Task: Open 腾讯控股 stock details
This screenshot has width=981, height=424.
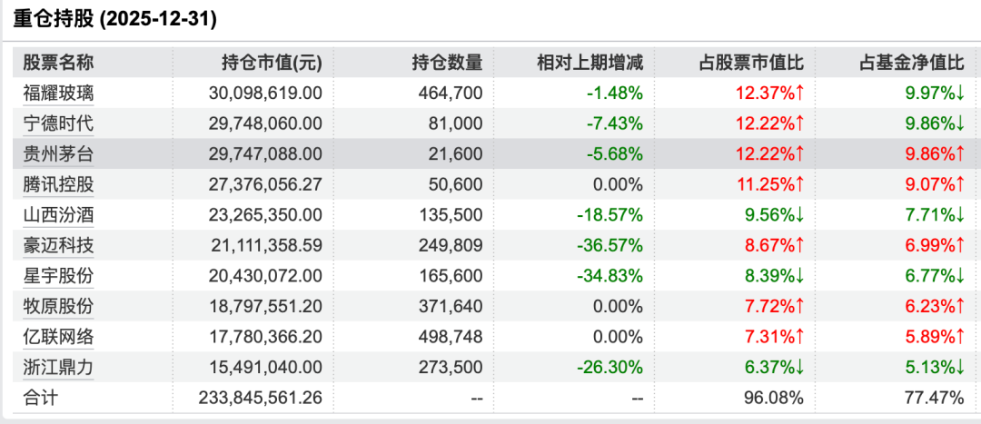Action: 58,184
